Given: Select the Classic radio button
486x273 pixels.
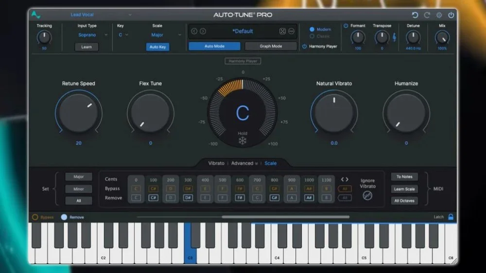Looking at the screenshot, I should click(312, 36).
